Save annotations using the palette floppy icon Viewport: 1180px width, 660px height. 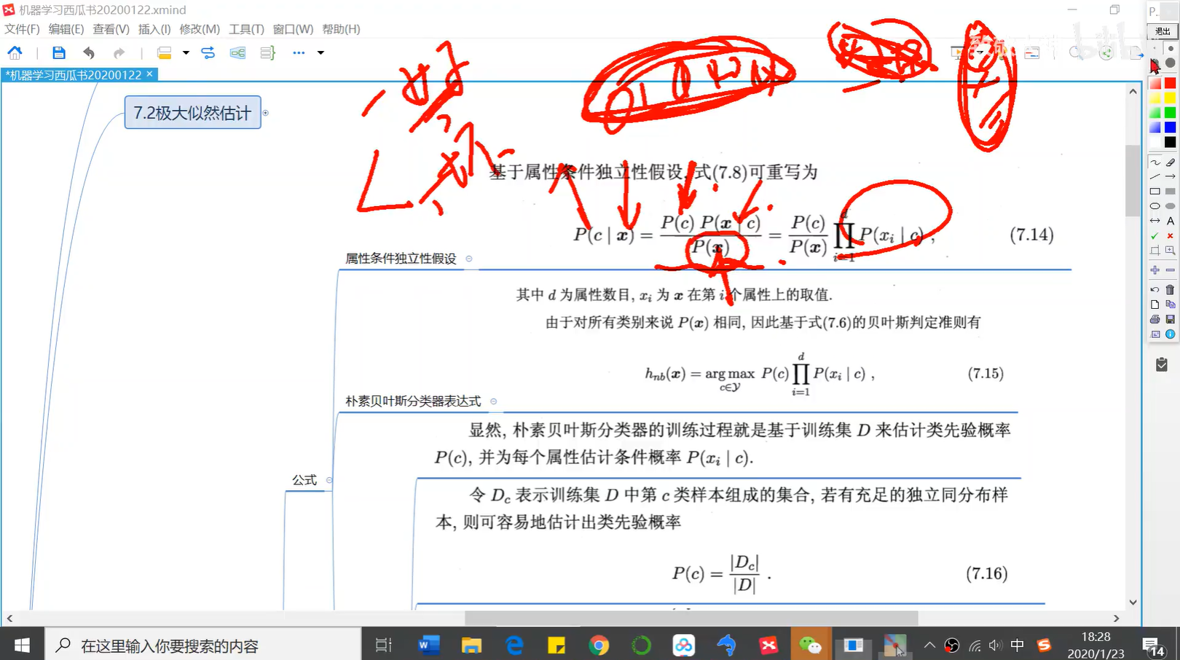(x=1171, y=319)
